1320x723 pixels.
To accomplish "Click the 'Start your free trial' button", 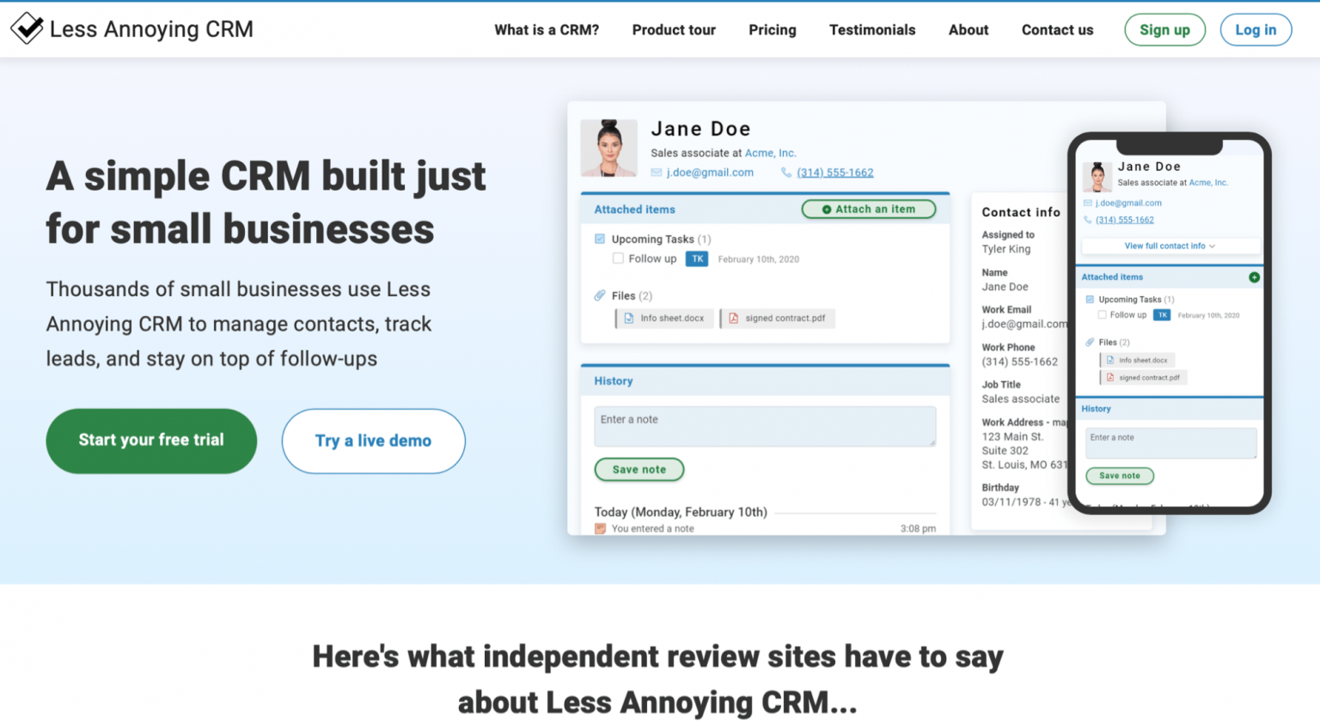I will (150, 440).
